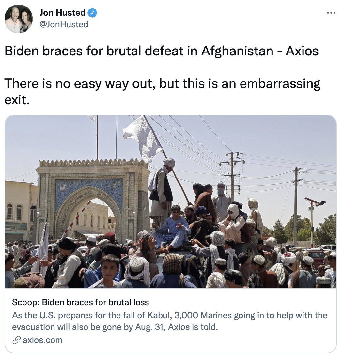The image size is (342, 358).
Task: Open the @JonHusted handle link
Action: (64, 24)
